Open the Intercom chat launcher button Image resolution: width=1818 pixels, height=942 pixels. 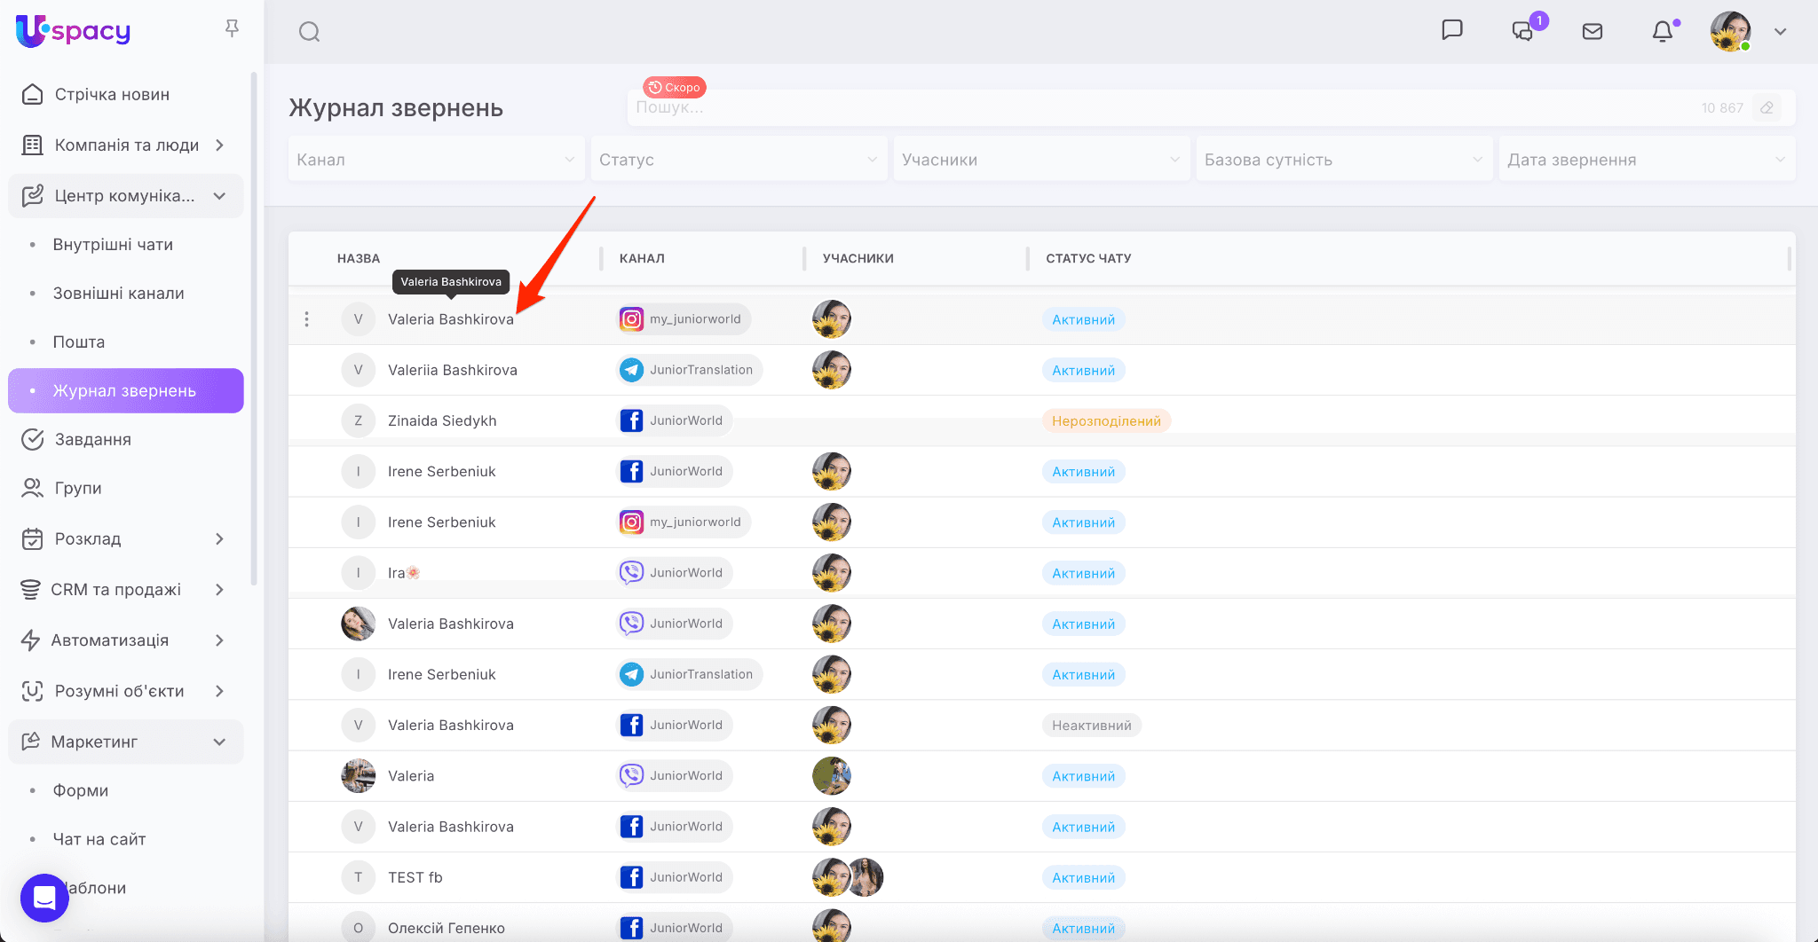pos(44,898)
